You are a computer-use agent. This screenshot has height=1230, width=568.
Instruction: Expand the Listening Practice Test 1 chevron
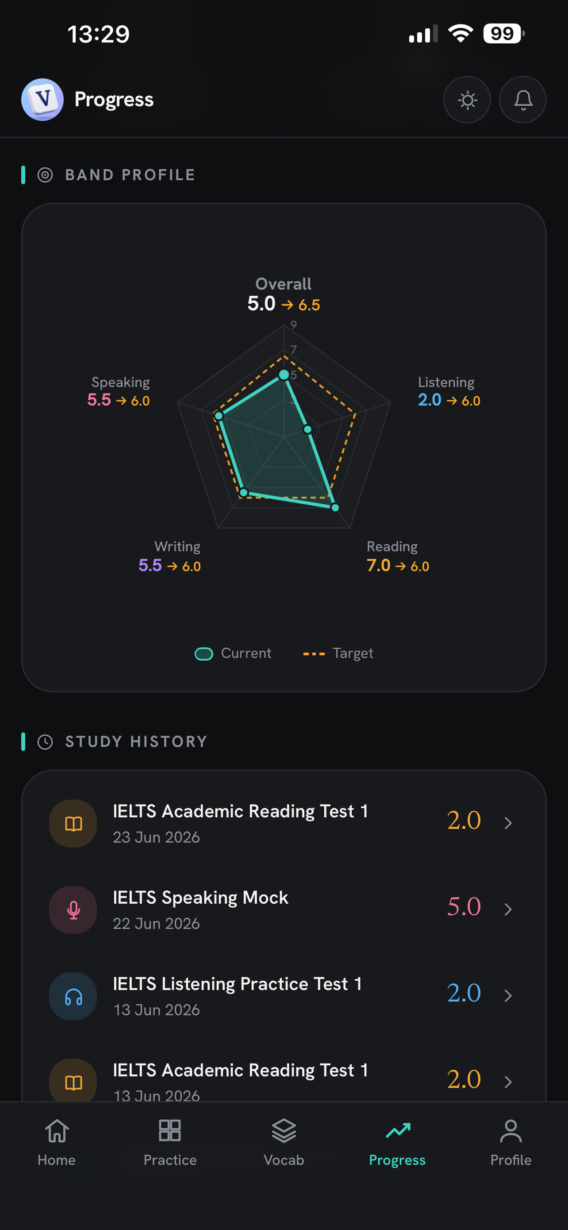[x=508, y=995]
